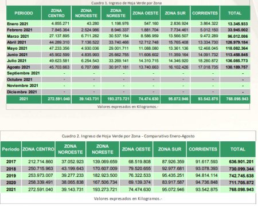Click the 'Octubre 2021' row label
258x206 pixels.
click(x=19, y=80)
